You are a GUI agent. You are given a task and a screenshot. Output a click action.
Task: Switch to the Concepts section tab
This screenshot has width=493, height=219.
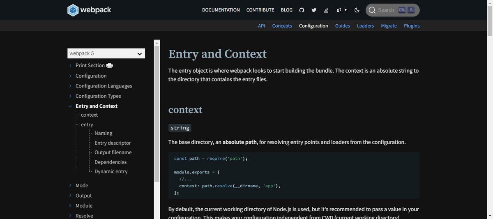282,25
